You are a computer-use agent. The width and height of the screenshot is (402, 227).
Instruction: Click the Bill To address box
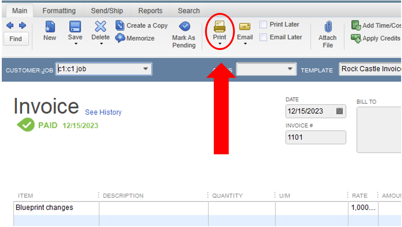[379, 130]
